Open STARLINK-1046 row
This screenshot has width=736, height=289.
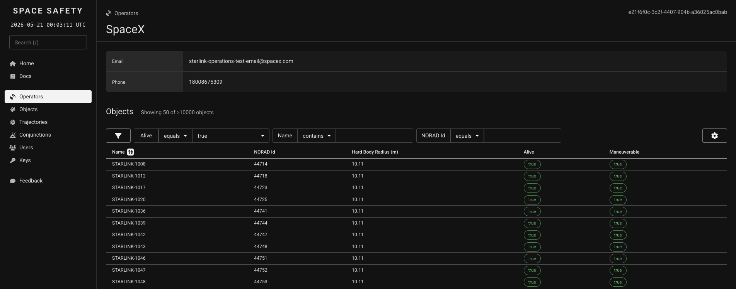click(x=416, y=259)
